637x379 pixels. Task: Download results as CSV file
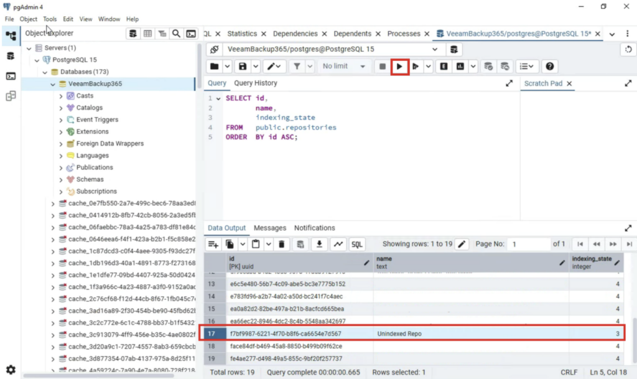(x=319, y=244)
